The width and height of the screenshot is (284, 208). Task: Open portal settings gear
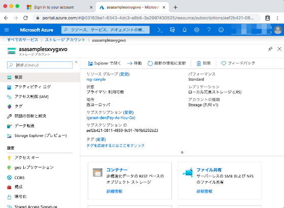[197, 30]
